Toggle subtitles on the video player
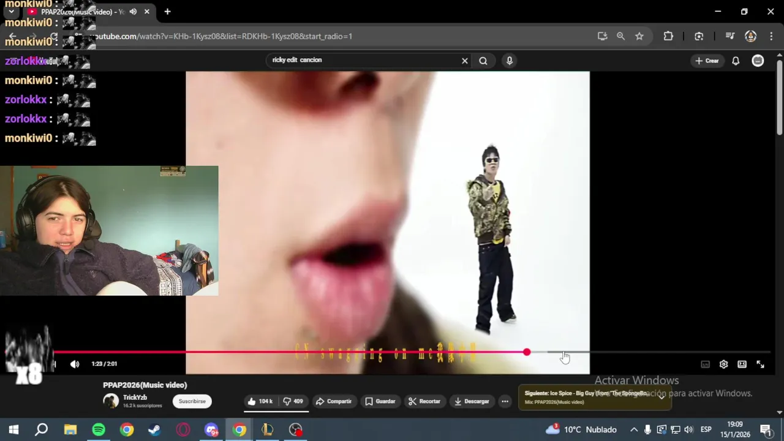 click(x=705, y=364)
